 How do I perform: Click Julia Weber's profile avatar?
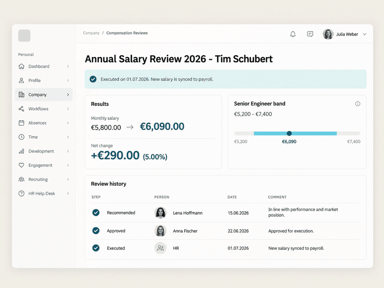(x=328, y=34)
